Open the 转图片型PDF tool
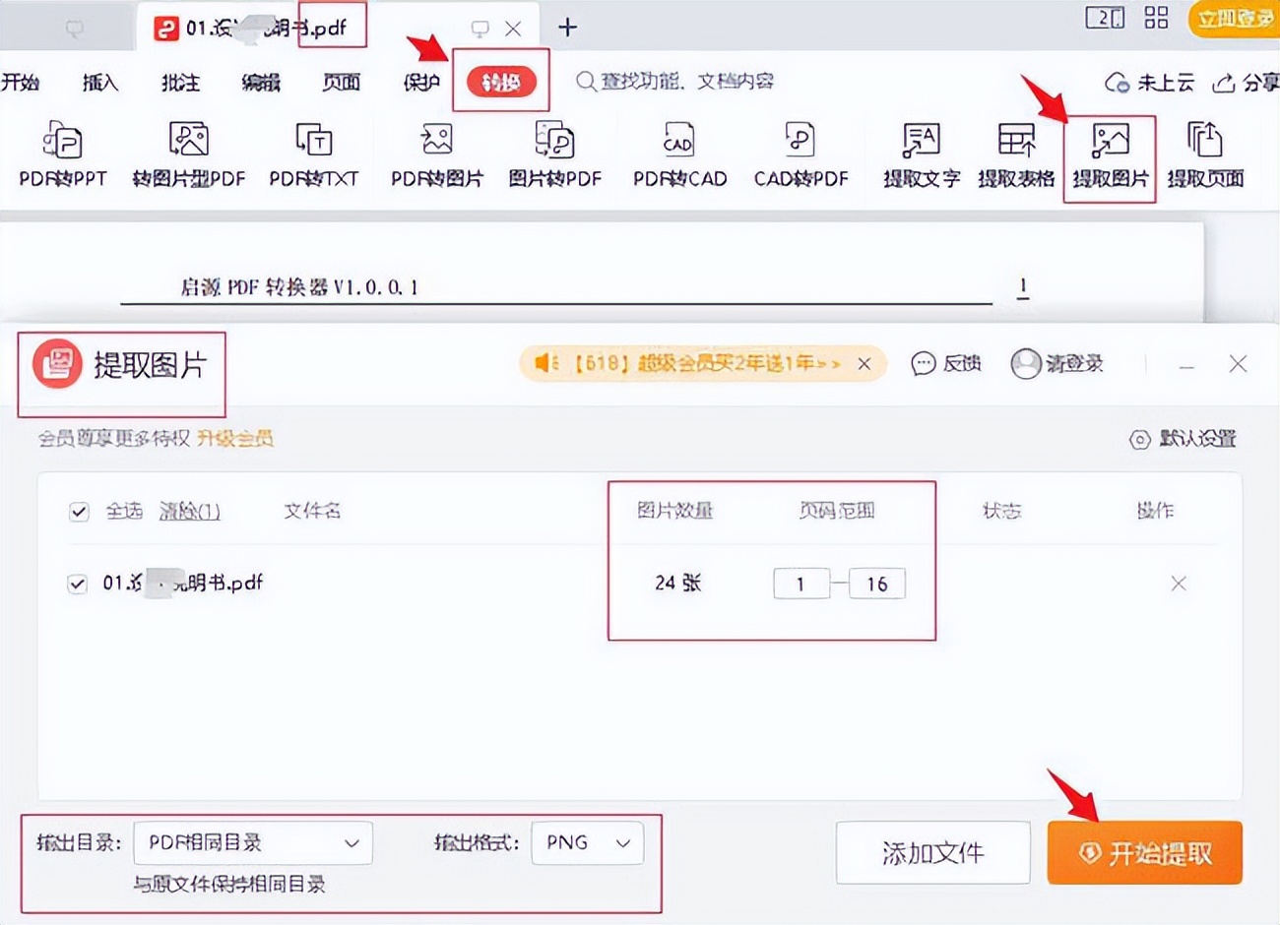 click(187, 153)
